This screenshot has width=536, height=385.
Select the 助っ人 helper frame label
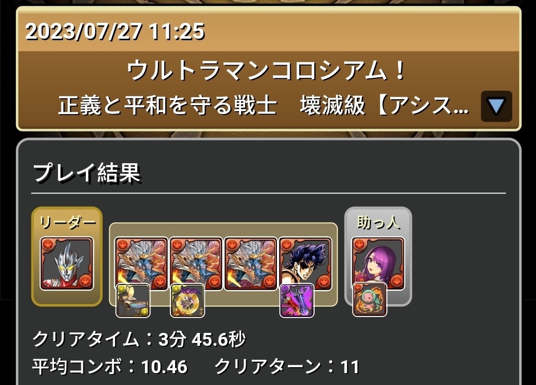pos(378,223)
